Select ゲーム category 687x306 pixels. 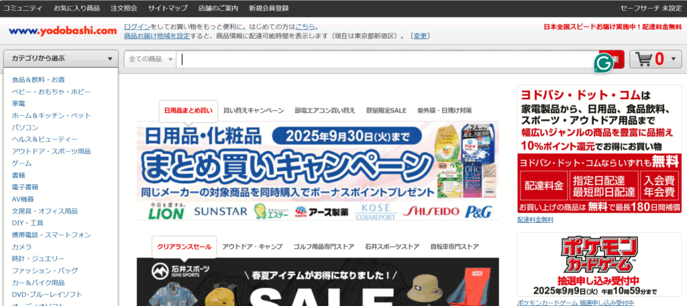pyautogui.click(x=22, y=163)
